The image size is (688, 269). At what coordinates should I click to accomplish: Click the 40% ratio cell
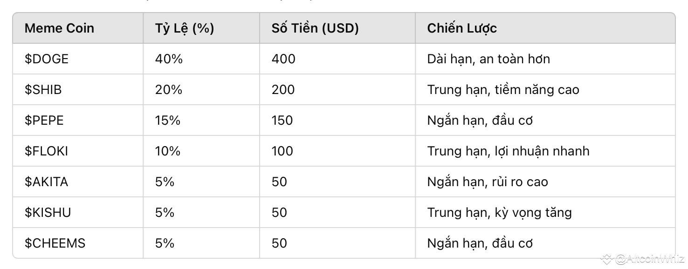pyautogui.click(x=201, y=59)
